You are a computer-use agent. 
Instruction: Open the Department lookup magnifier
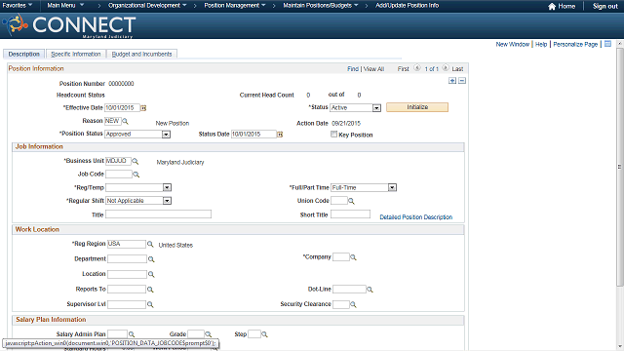click(x=151, y=259)
